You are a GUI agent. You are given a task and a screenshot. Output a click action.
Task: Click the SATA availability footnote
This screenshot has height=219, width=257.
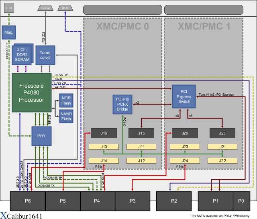click(220, 216)
